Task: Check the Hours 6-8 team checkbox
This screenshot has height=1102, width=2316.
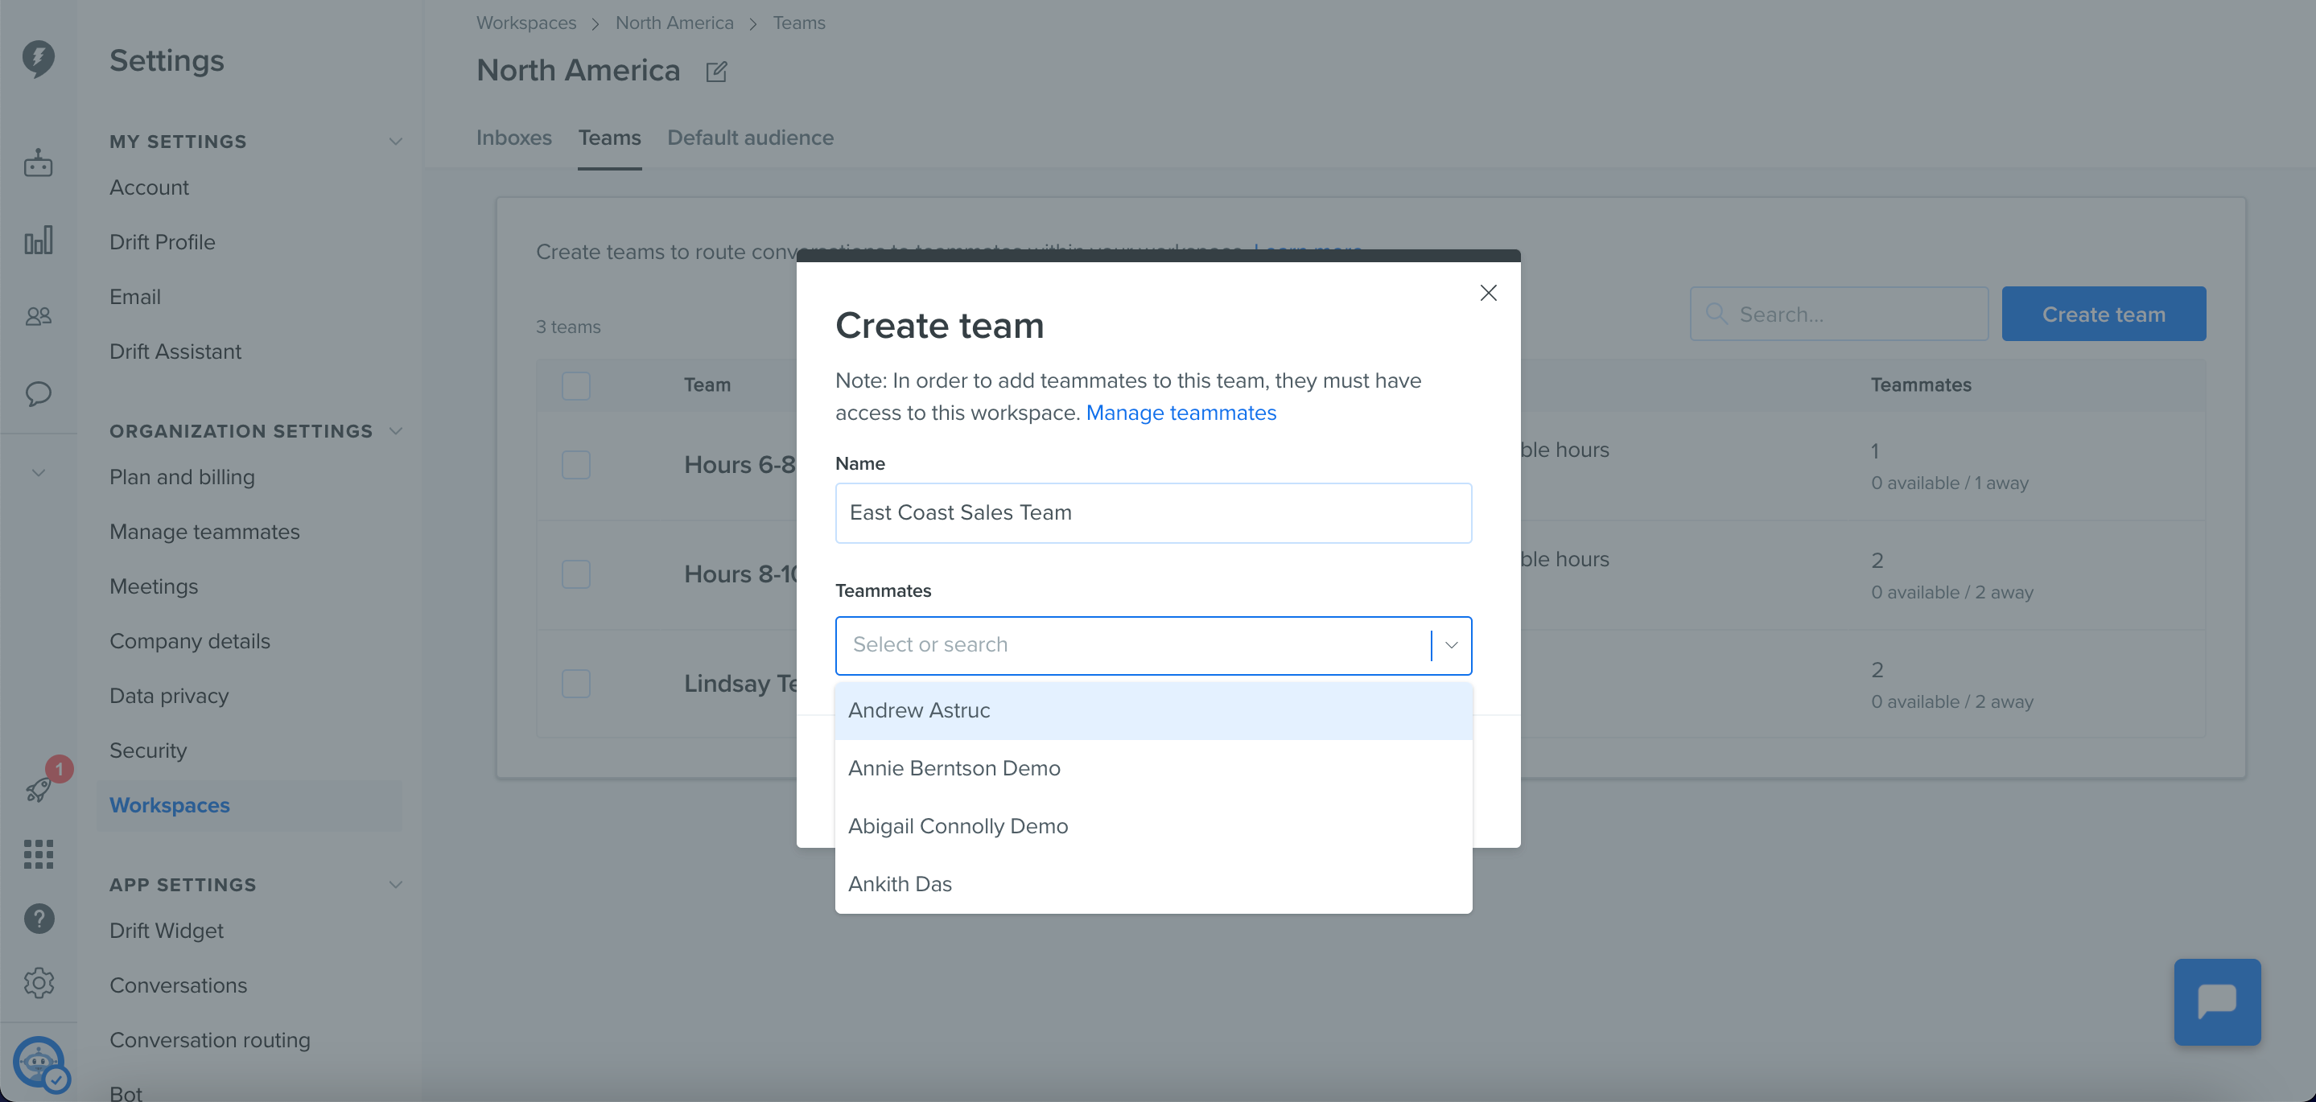Action: (575, 465)
